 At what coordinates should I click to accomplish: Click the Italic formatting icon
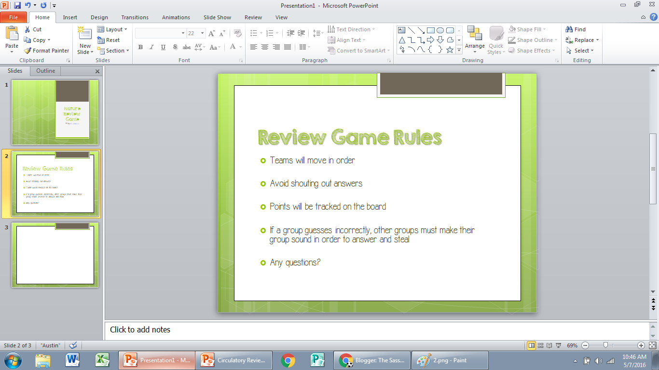coord(151,47)
